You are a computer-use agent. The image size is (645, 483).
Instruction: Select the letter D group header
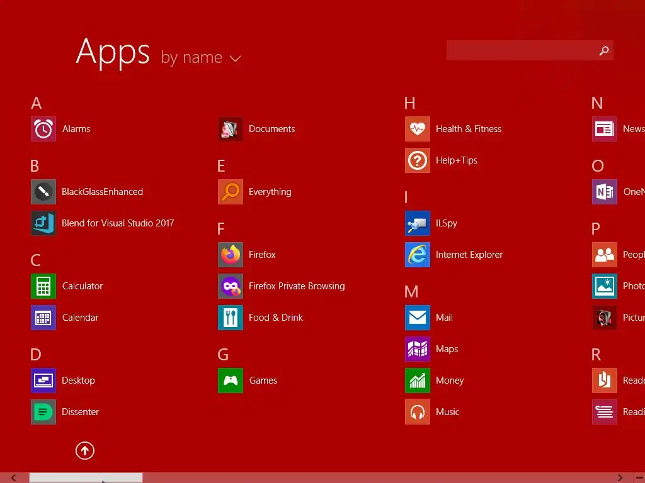36,355
